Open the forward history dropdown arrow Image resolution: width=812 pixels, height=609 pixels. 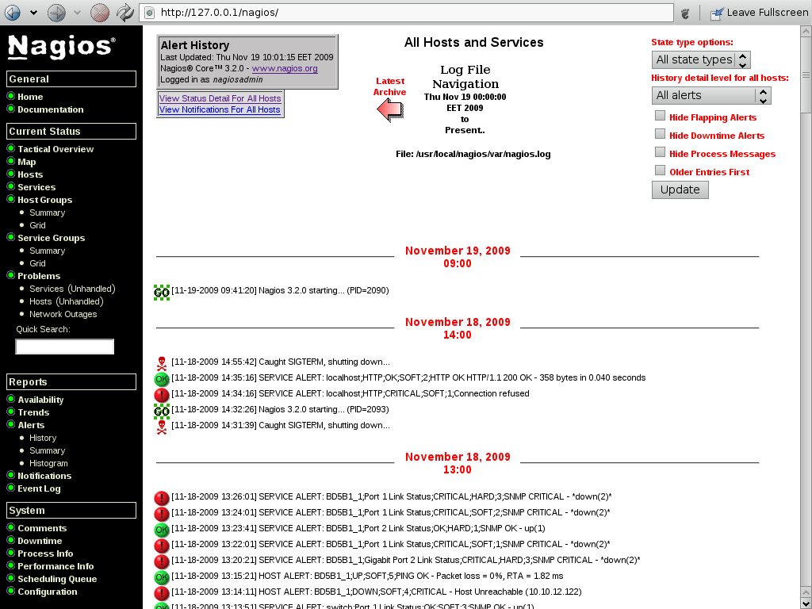[77, 13]
